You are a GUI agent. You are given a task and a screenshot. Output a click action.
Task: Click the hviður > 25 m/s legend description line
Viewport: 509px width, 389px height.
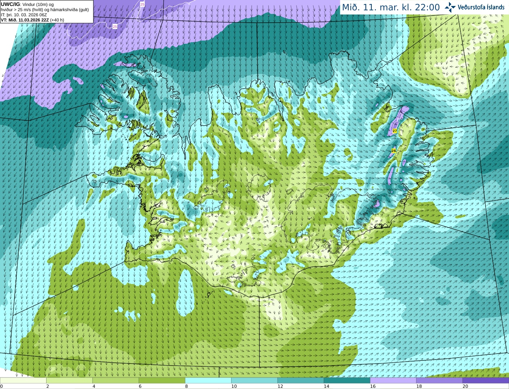point(45,10)
